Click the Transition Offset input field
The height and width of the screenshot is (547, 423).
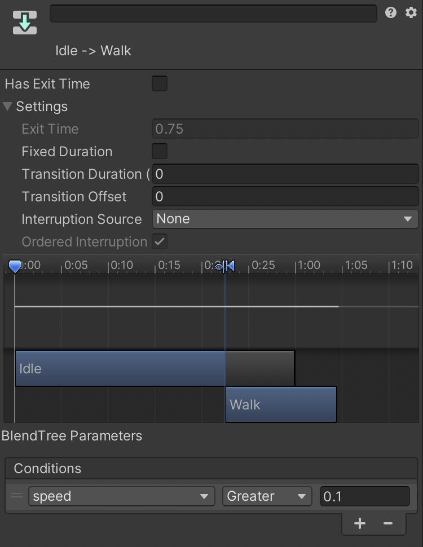pos(285,196)
